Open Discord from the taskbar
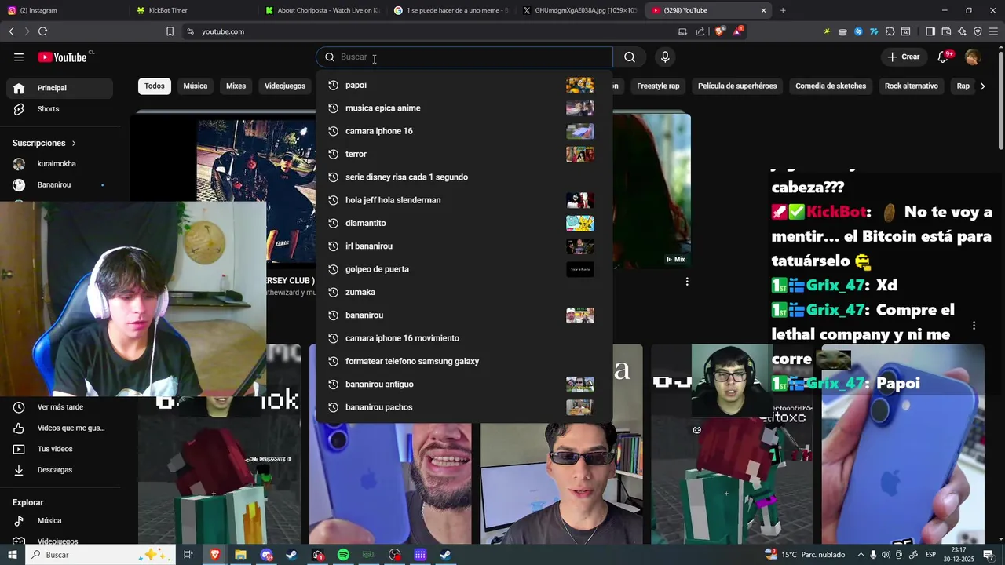Image resolution: width=1005 pixels, height=565 pixels. pos(266,555)
